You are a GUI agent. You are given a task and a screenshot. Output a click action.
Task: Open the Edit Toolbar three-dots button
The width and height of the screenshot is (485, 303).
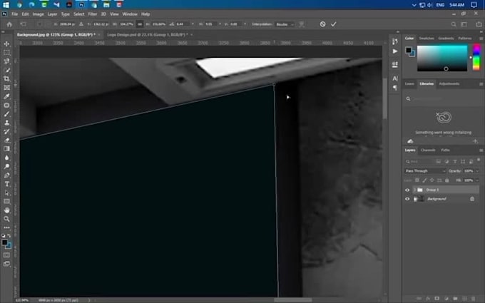click(6, 227)
